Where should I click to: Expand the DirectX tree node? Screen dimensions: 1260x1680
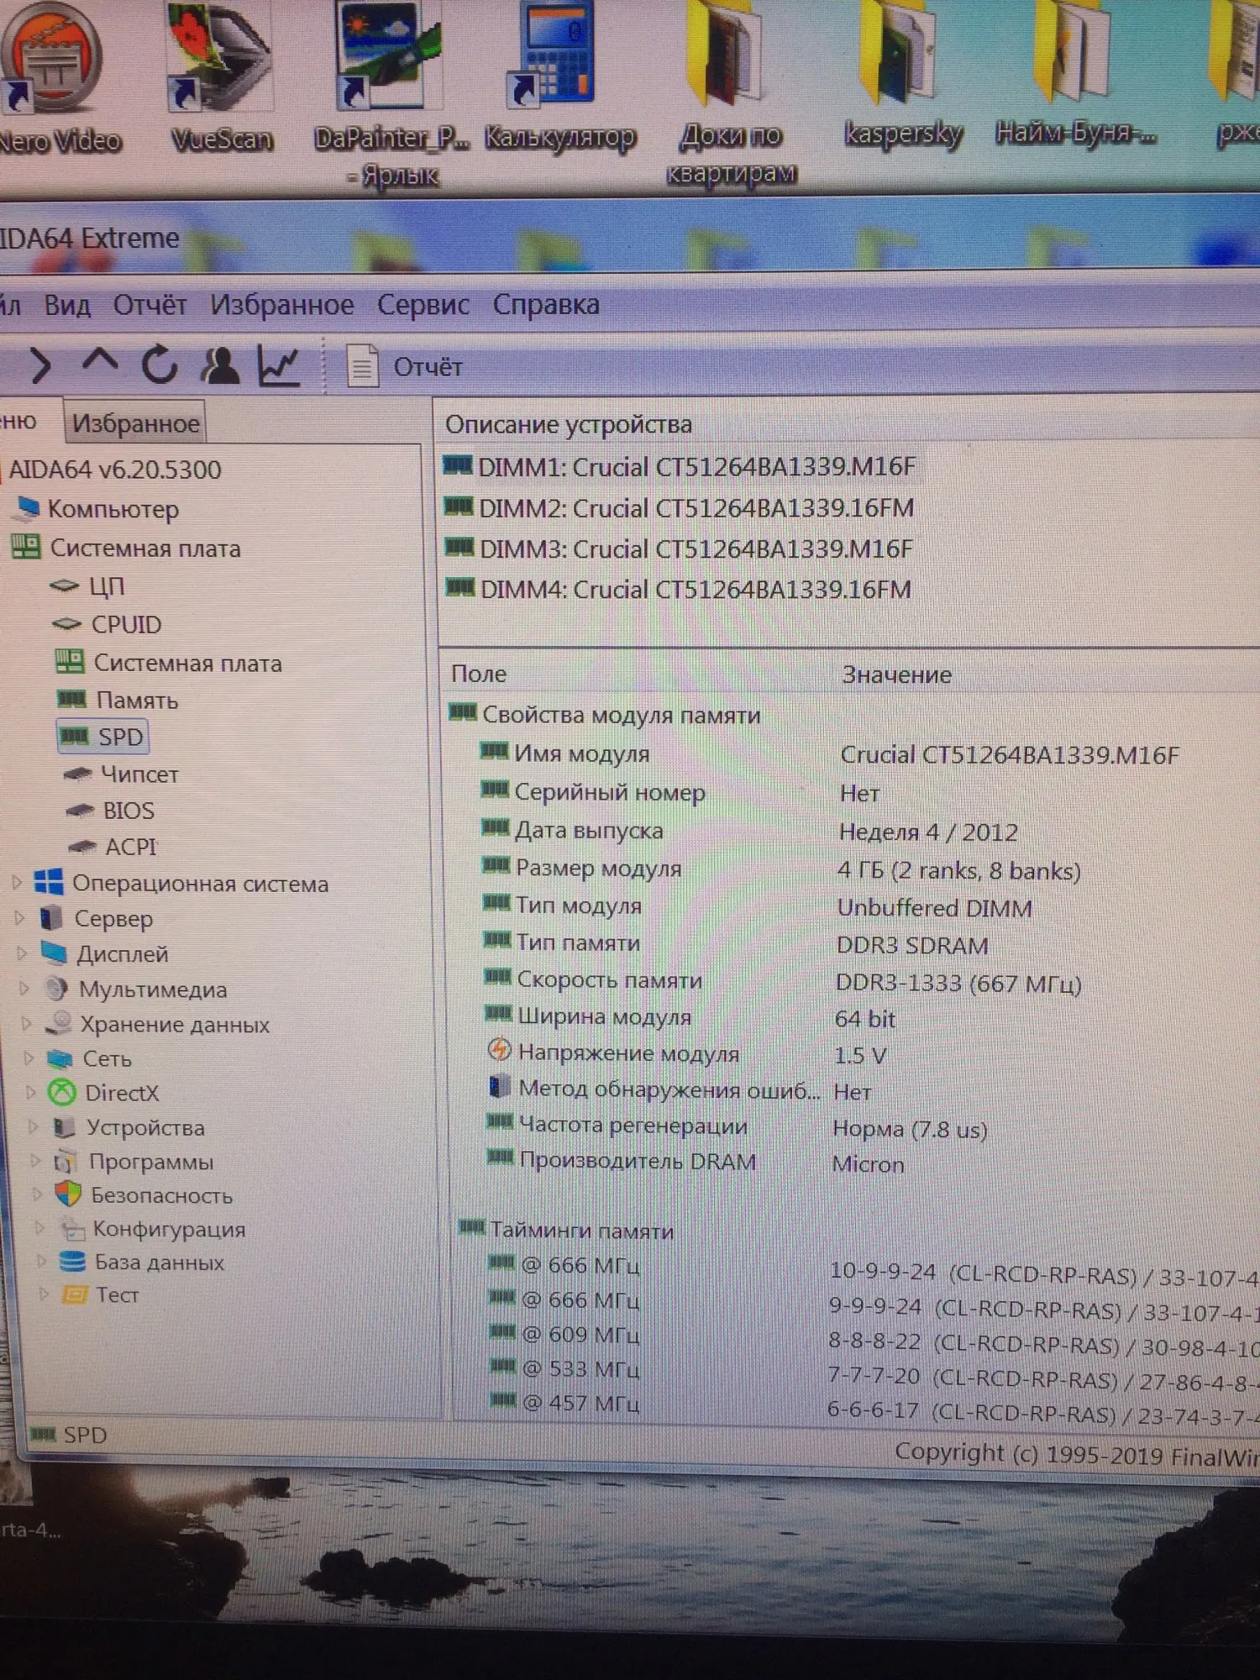[30, 1093]
